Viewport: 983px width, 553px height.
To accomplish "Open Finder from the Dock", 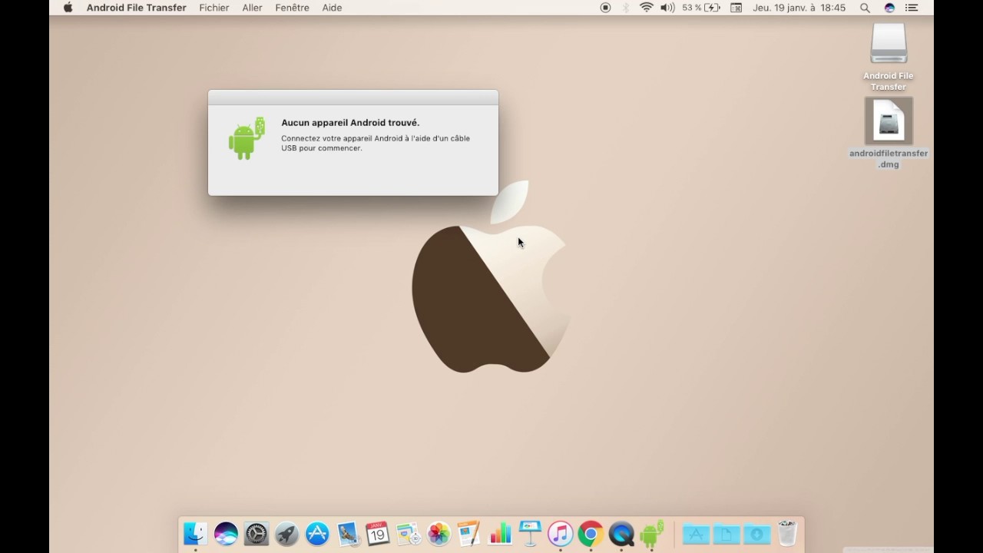I will [x=195, y=533].
